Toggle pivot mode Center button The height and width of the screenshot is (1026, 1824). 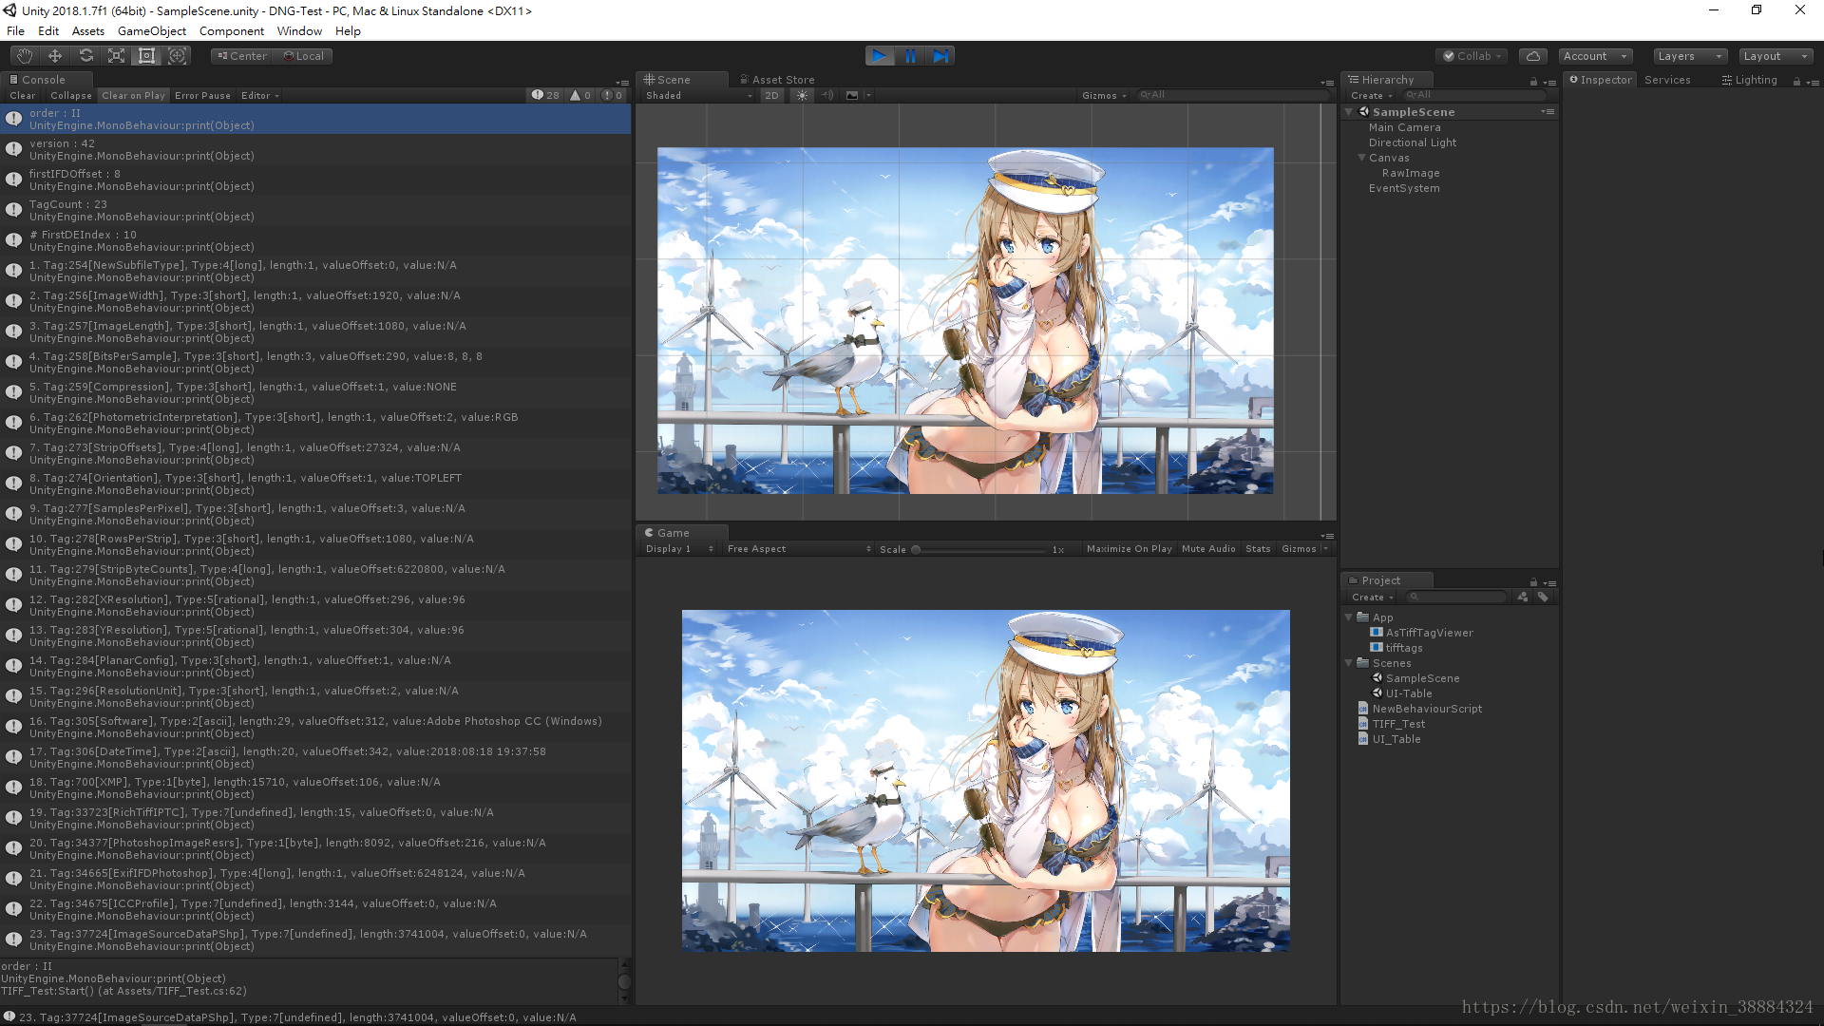[242, 56]
